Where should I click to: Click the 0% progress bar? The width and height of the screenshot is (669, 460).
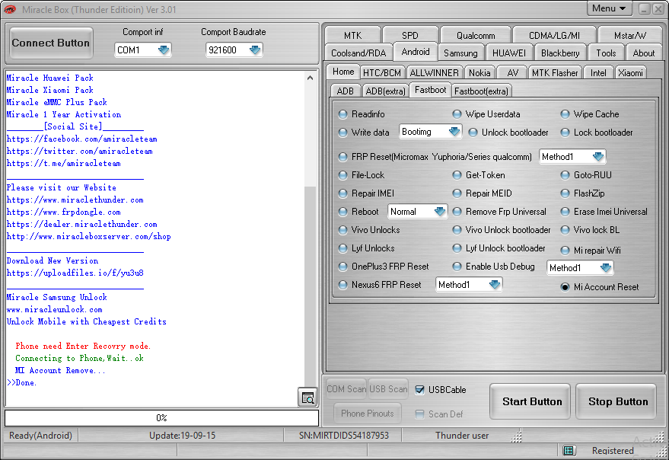(161, 417)
